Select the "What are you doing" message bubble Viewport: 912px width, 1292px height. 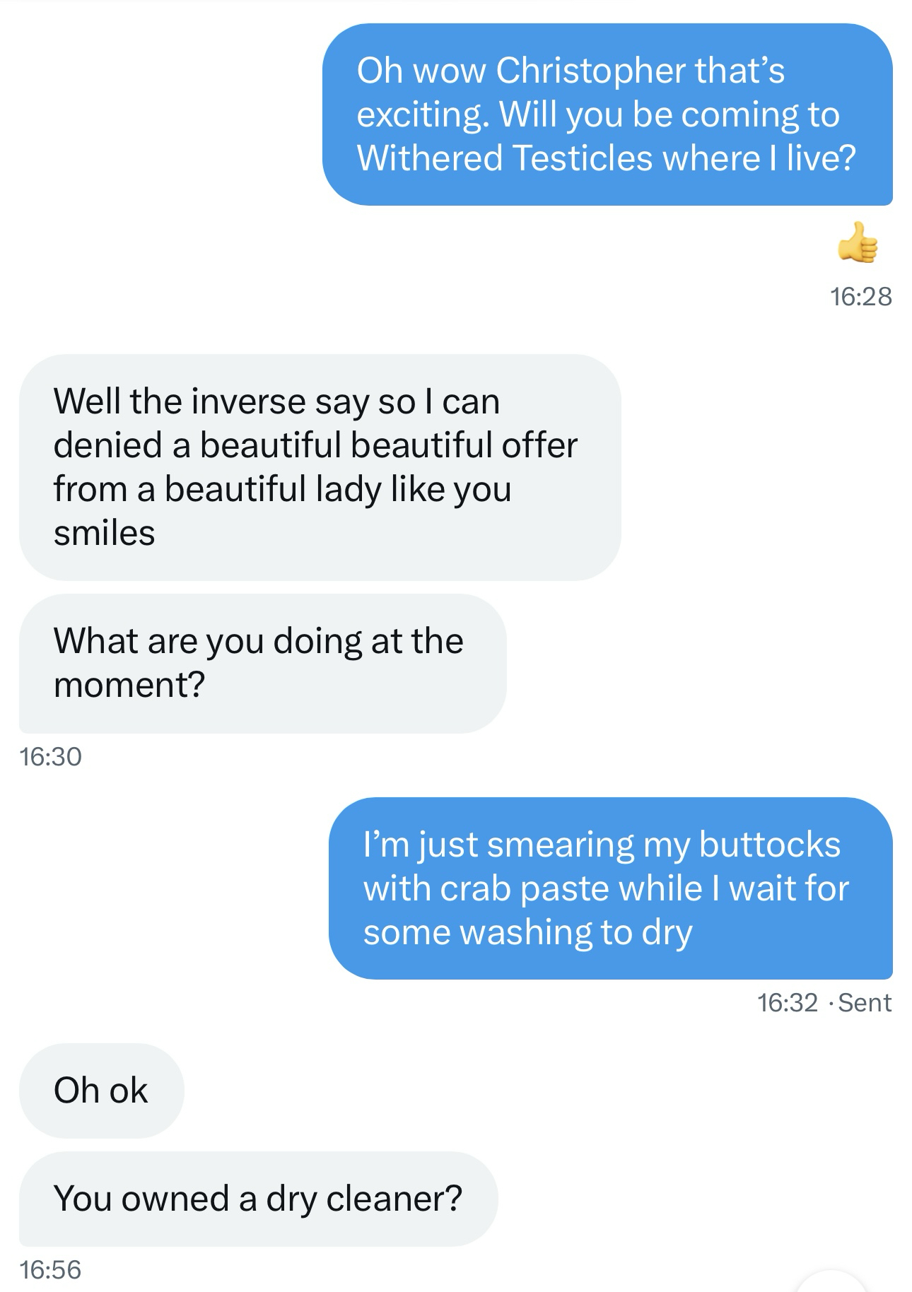pos(262,663)
